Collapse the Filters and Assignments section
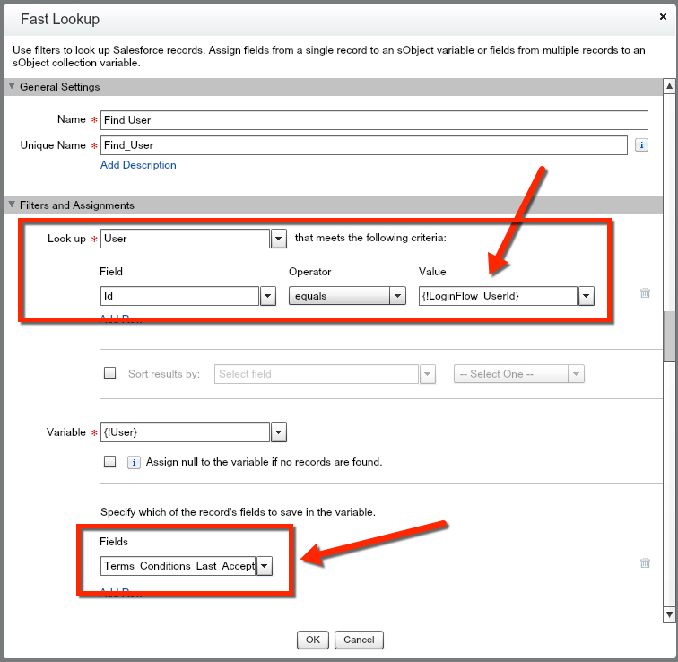The height and width of the screenshot is (662, 678). point(12,205)
